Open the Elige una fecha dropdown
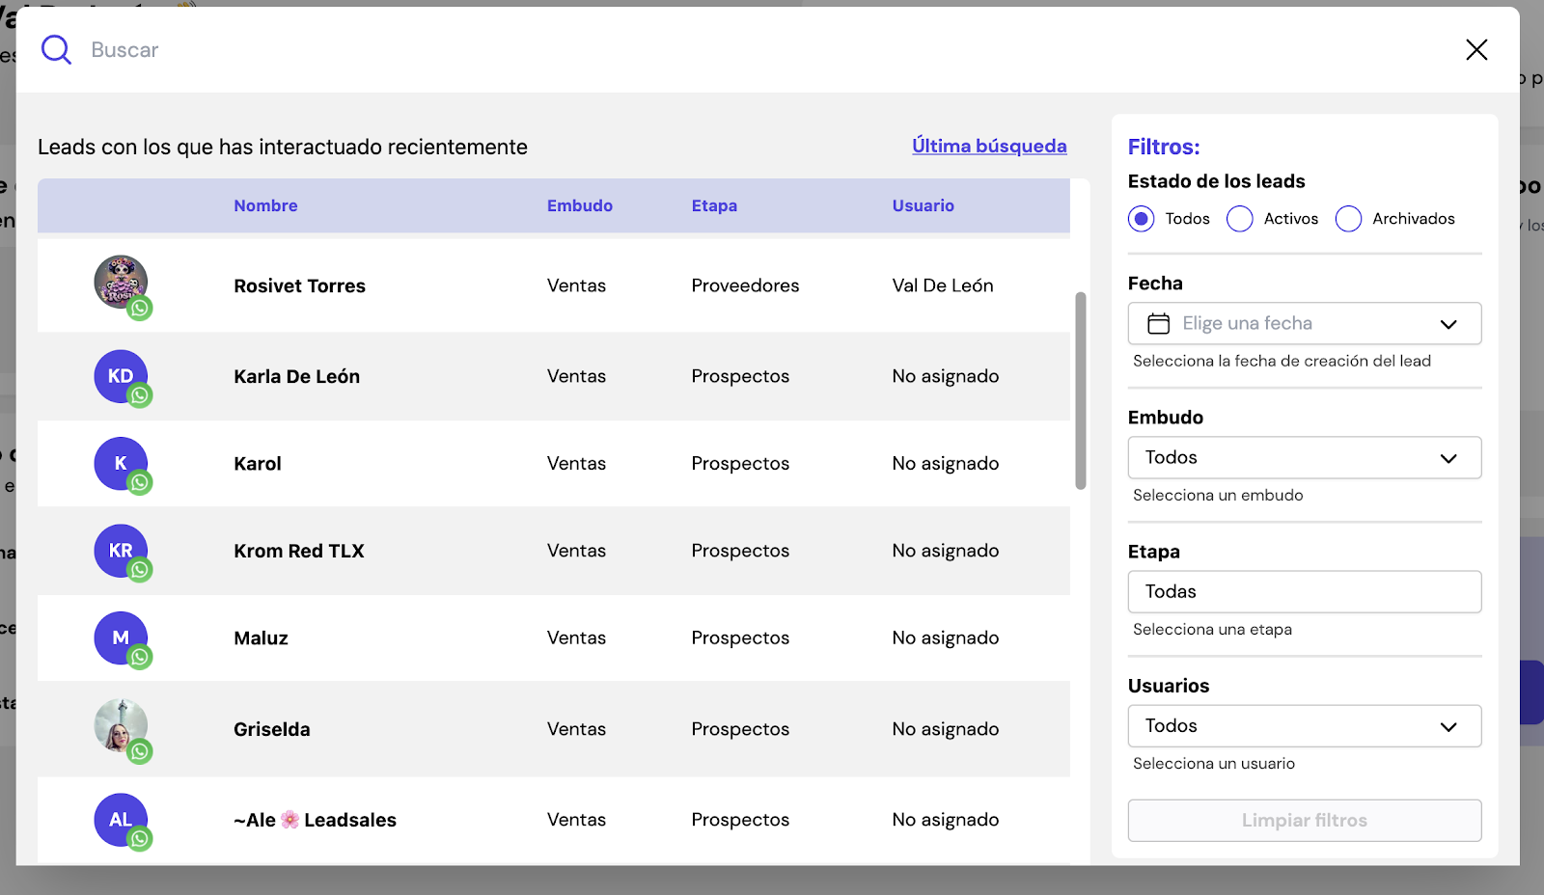The image size is (1544, 895). tap(1304, 324)
